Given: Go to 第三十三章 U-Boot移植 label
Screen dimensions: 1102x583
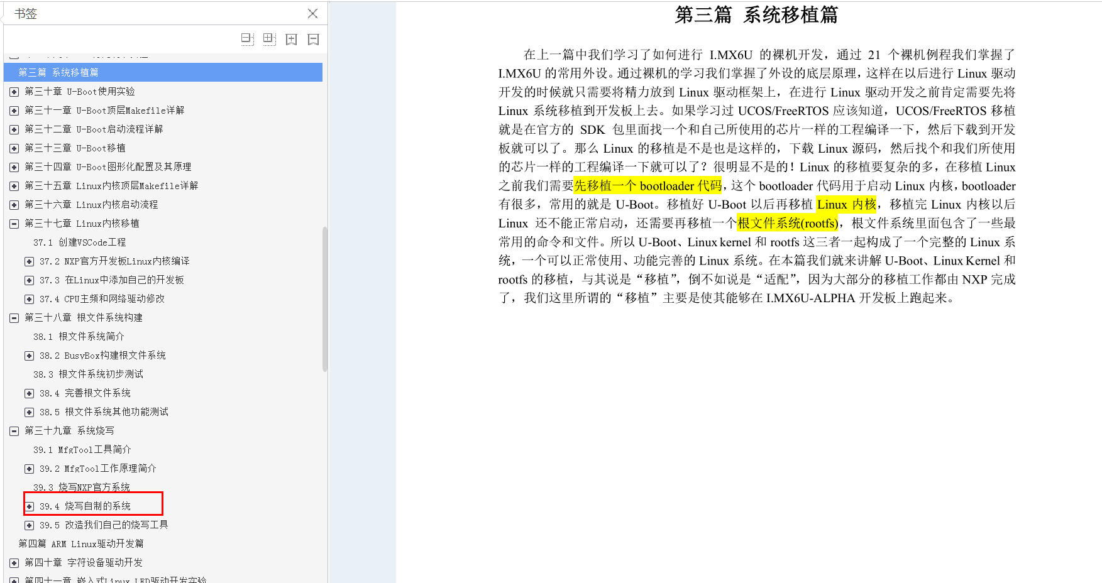Looking at the screenshot, I should coord(75,148).
